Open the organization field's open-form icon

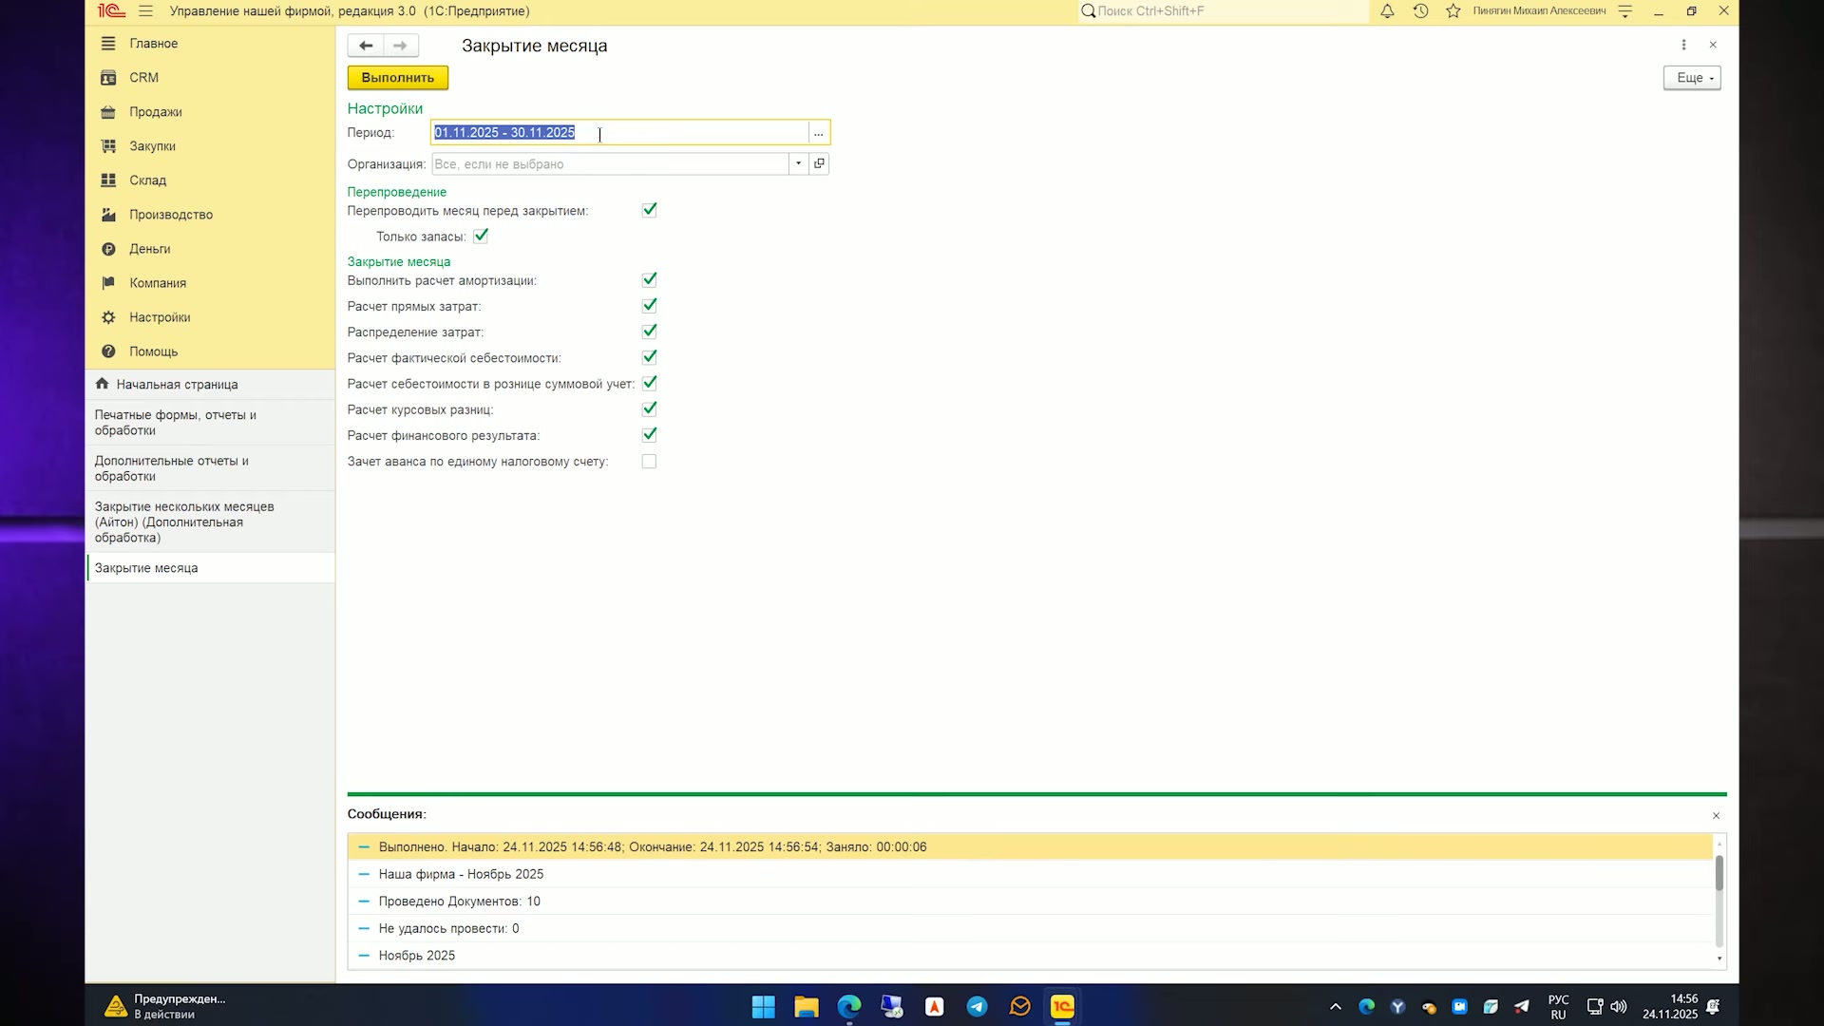coord(819,163)
